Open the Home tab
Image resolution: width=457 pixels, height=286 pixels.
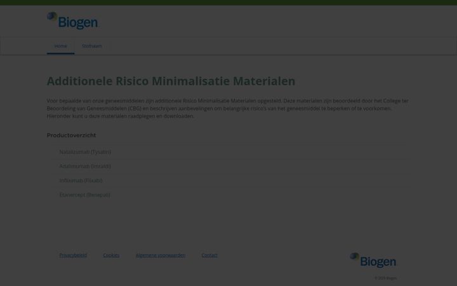click(61, 46)
